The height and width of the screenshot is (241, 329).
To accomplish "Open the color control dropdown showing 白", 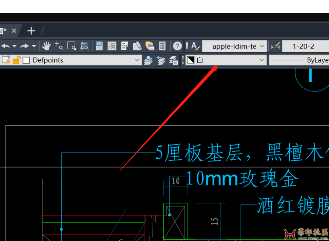I will (262, 60).
